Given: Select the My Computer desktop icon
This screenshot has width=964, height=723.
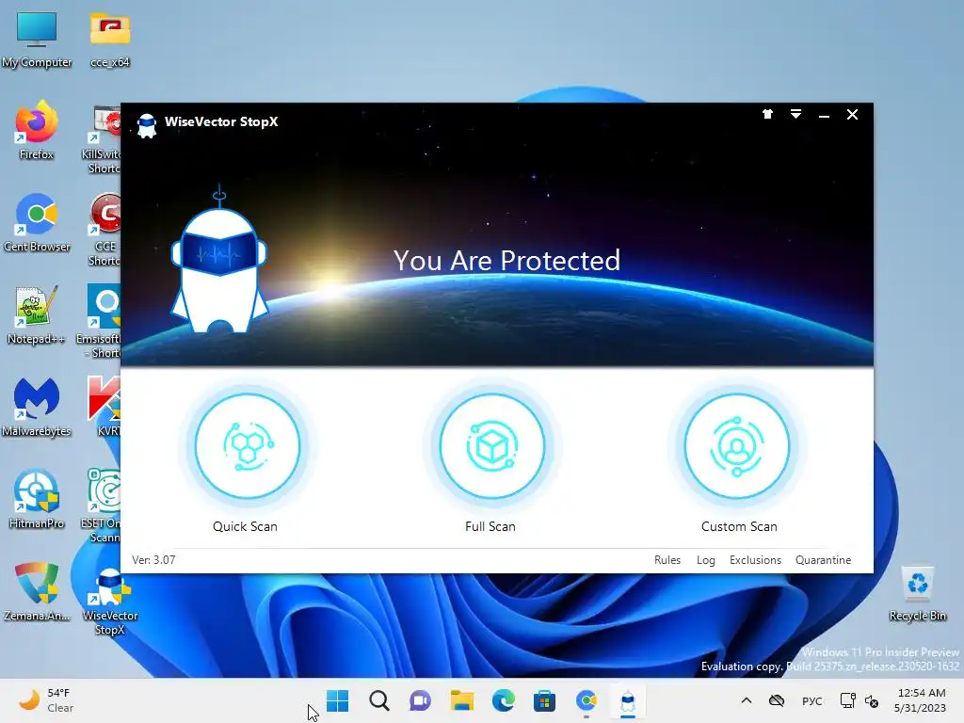Looking at the screenshot, I should click(x=37, y=40).
